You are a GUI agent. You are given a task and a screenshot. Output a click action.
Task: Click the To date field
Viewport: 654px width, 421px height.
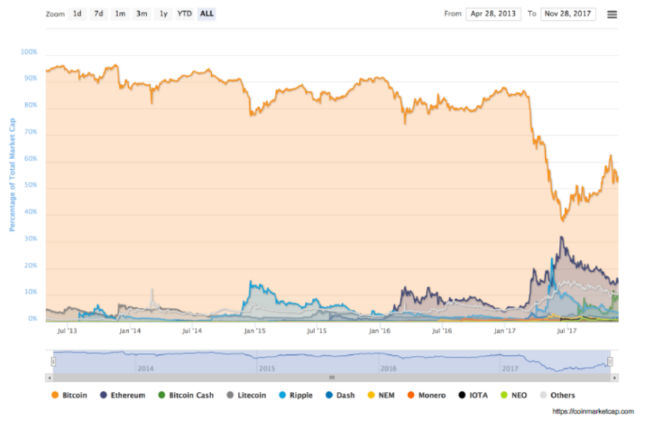(568, 14)
